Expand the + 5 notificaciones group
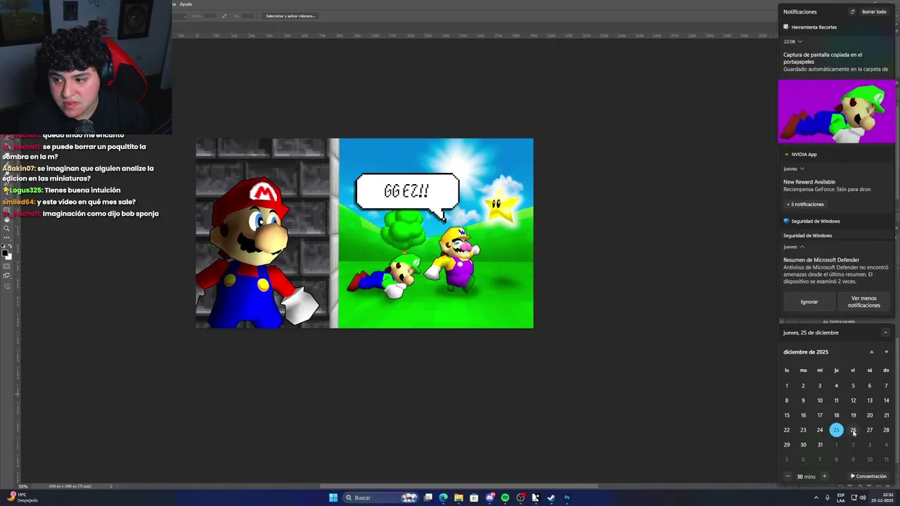Screen dimensions: 900x506 [805, 205]
